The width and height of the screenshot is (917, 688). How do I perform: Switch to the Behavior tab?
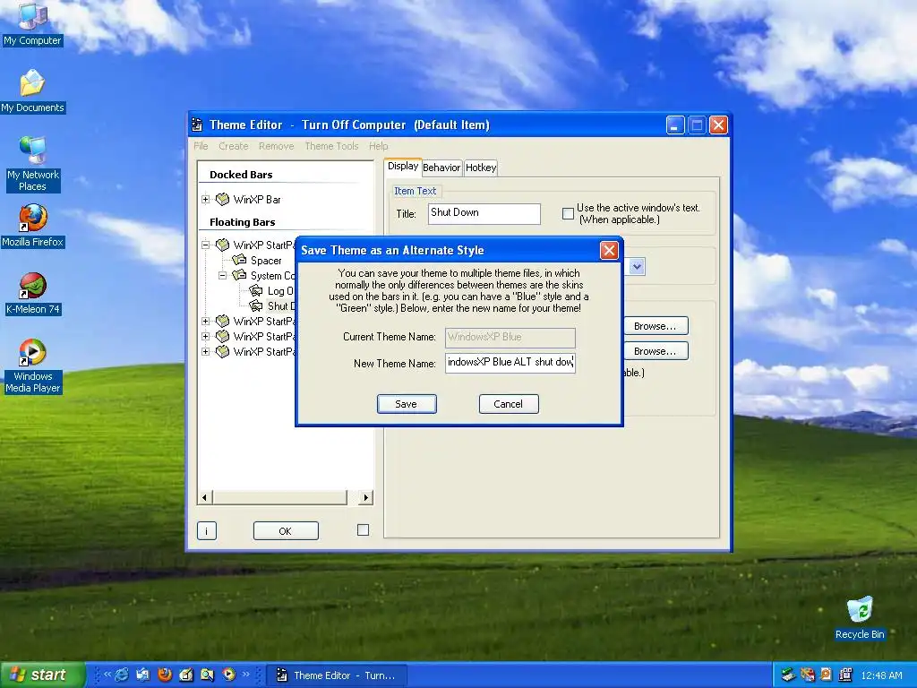pos(441,168)
